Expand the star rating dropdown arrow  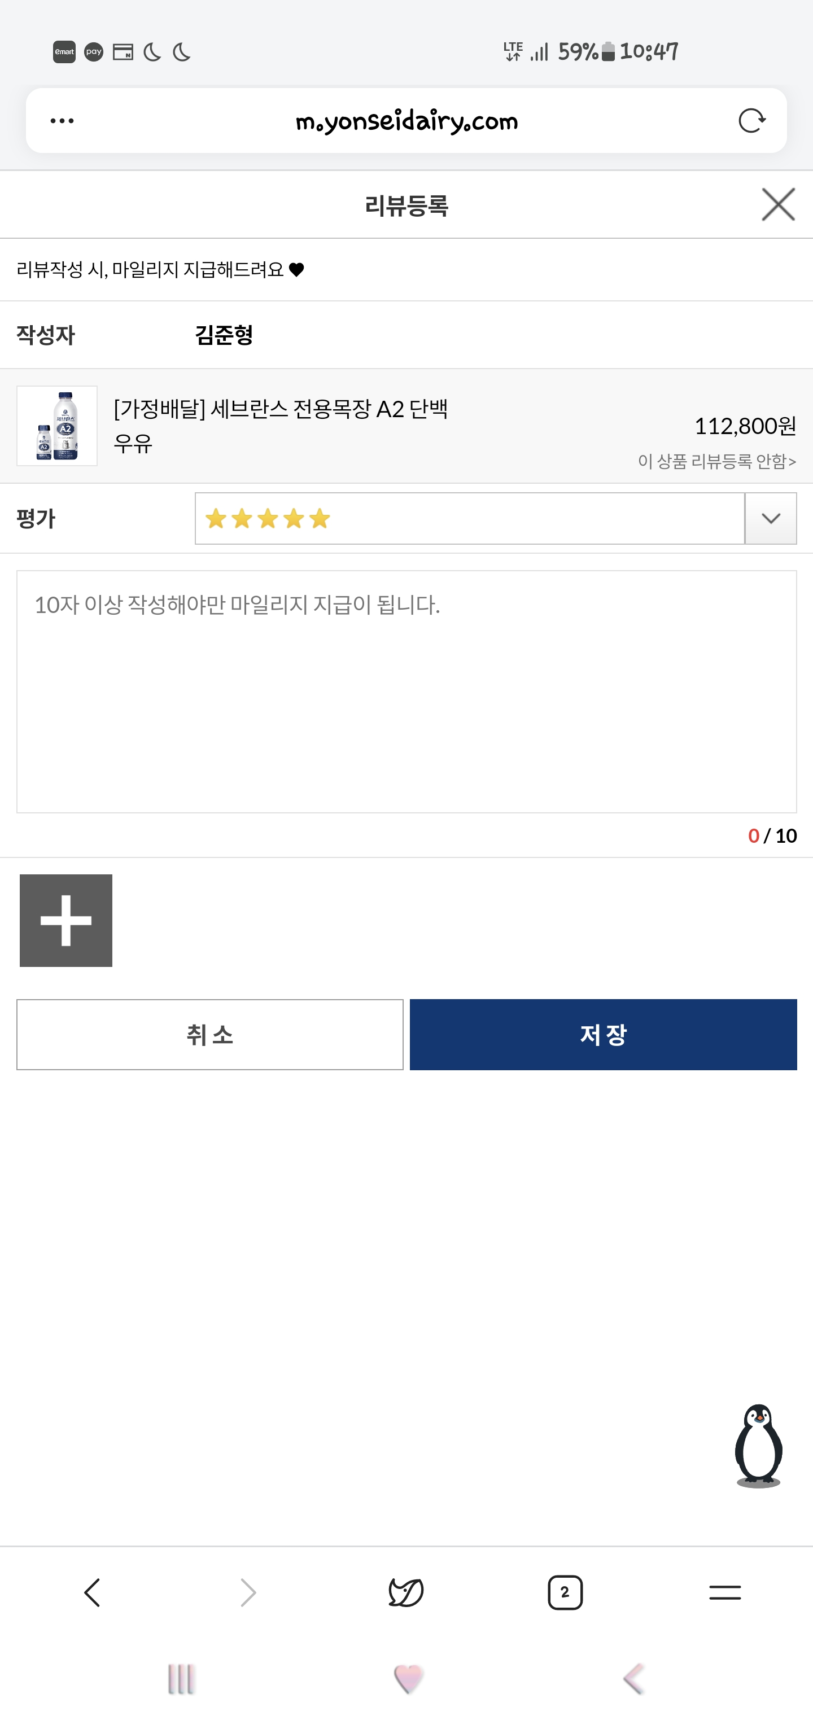(770, 519)
